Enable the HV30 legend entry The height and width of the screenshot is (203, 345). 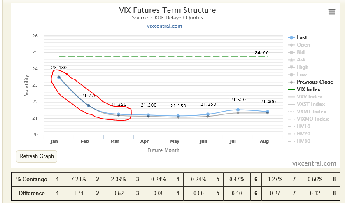tap(304, 141)
